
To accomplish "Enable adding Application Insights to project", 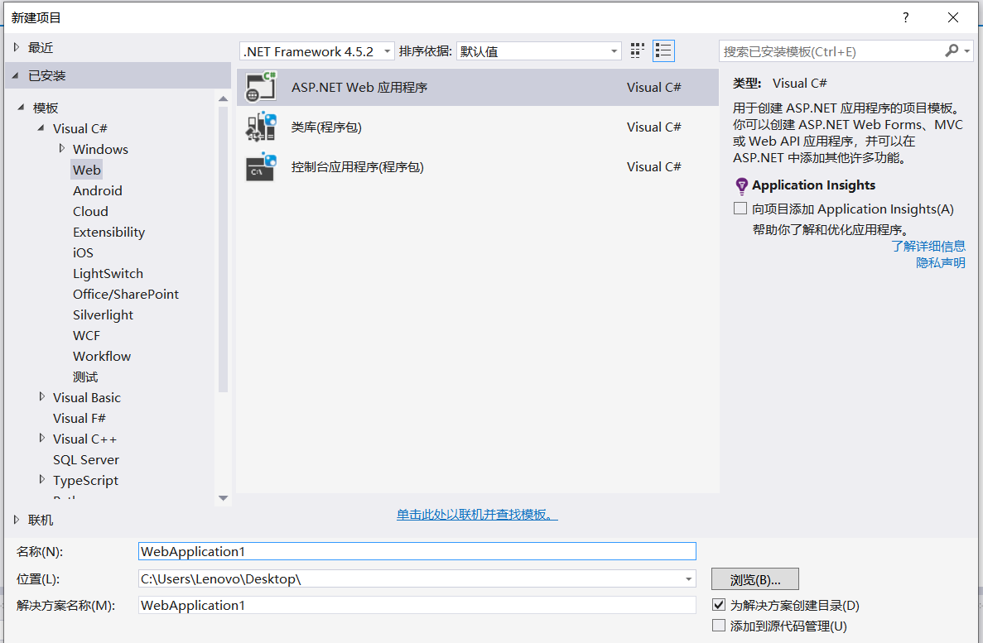I will (740, 209).
